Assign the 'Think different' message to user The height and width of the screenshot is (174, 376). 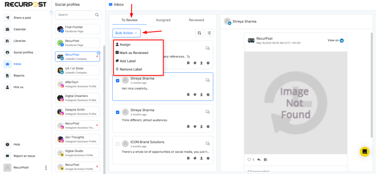point(202,127)
